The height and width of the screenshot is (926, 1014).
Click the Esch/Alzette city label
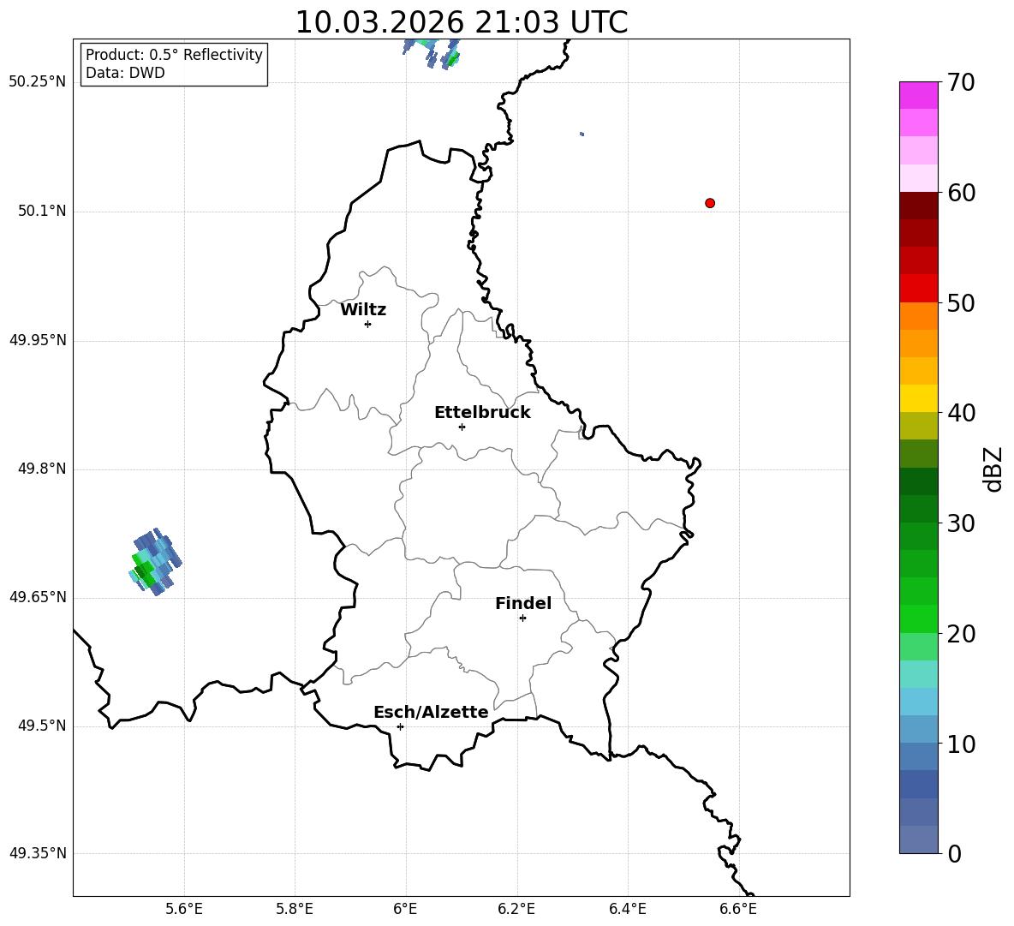click(431, 713)
